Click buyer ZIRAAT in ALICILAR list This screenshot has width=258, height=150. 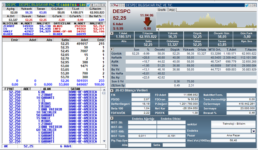(x=9, y=26)
